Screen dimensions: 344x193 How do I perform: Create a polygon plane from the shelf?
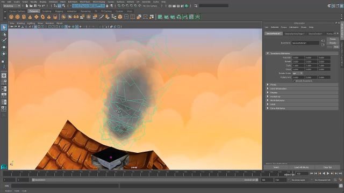pos(37,17)
